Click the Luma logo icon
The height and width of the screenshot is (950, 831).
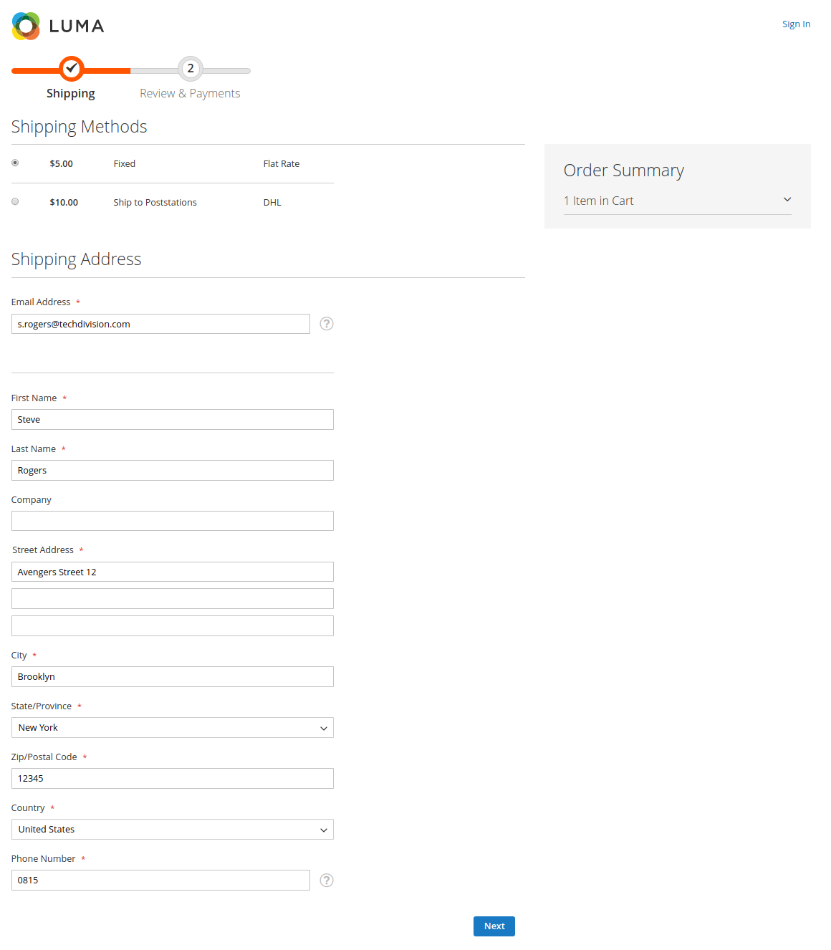26,26
